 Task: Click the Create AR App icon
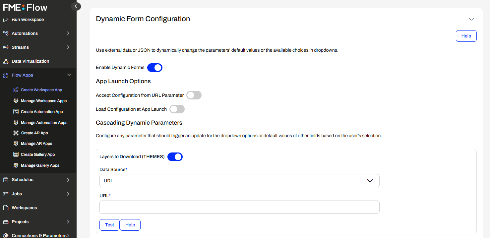pos(16,133)
